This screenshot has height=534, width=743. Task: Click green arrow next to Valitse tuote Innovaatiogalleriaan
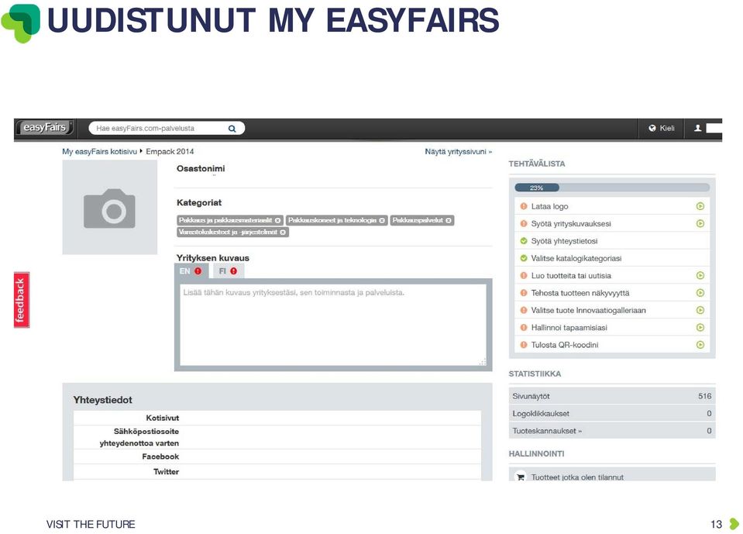pyautogui.click(x=700, y=310)
